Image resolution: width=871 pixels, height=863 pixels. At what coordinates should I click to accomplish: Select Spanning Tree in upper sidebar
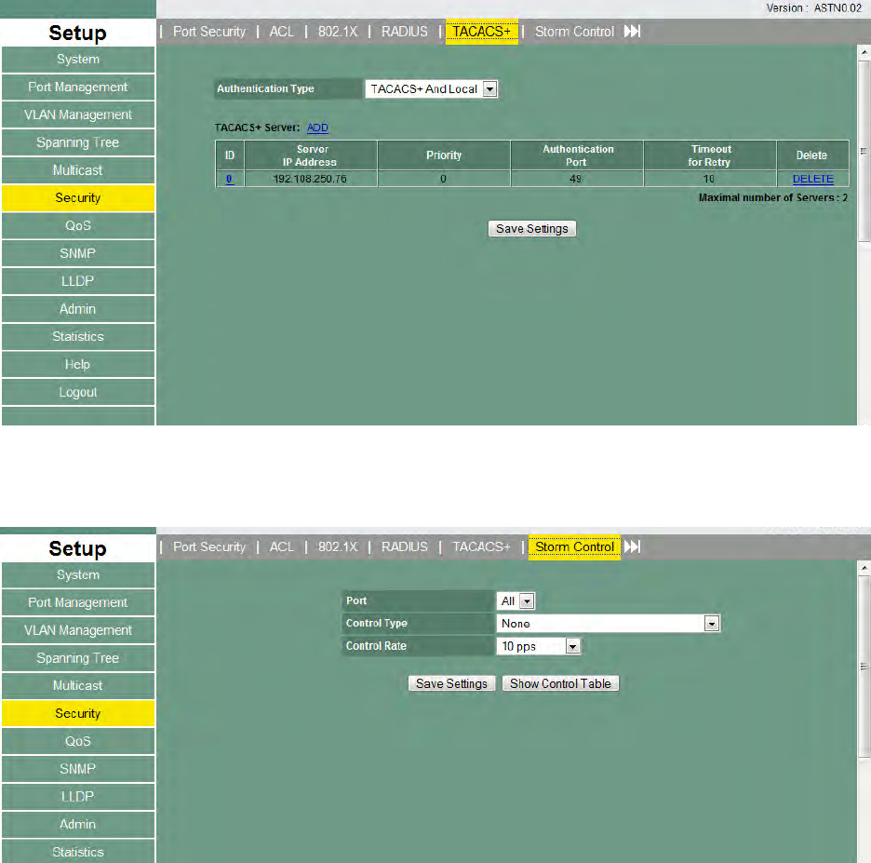coord(78,142)
